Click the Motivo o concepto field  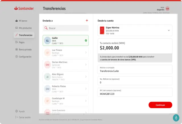[x=135, y=69]
